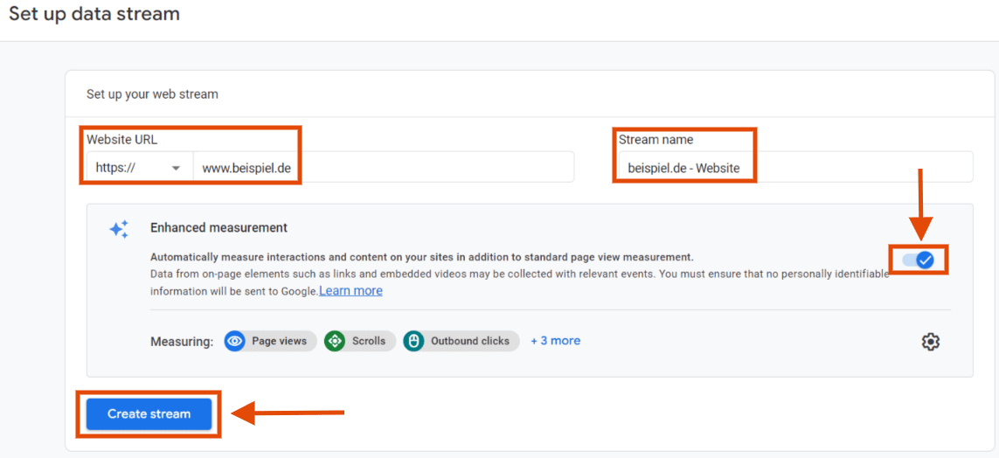Screen dimensions: 999x458
Task: Click the Set up your web stream header
Action: point(152,94)
